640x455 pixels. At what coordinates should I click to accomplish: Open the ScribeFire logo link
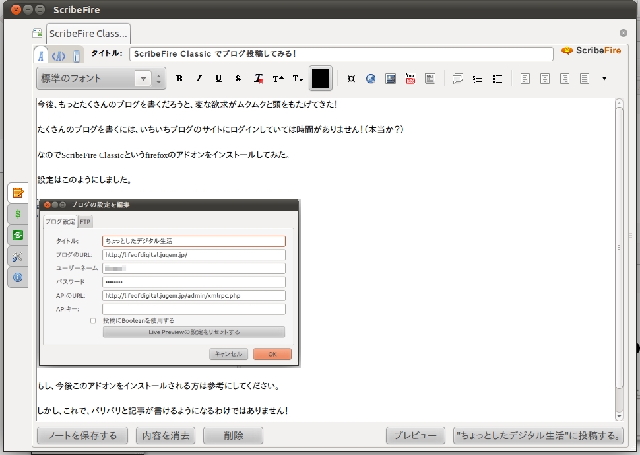pyautogui.click(x=591, y=51)
